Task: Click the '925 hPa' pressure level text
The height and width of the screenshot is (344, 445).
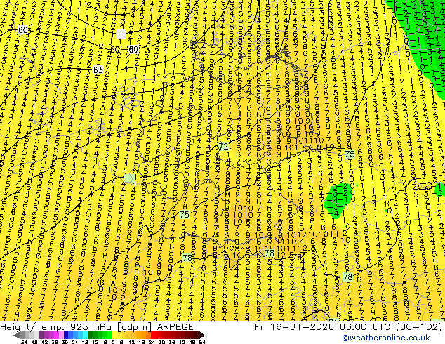Action: [90, 327]
